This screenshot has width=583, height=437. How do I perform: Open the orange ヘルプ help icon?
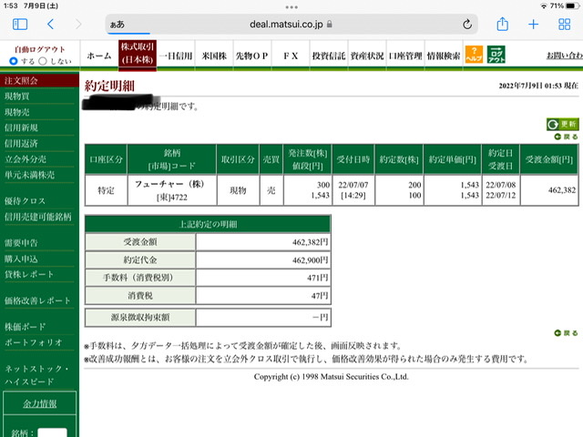click(x=474, y=55)
